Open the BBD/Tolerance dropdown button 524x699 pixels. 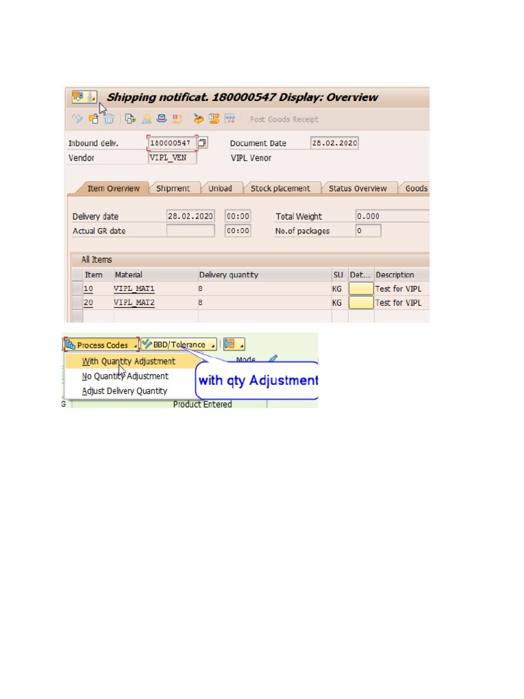click(179, 345)
